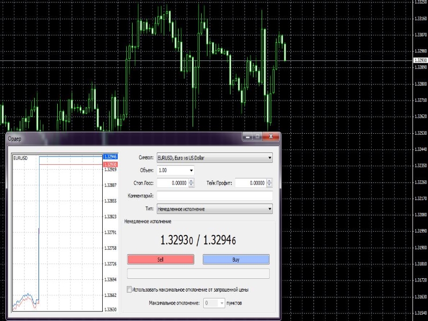Click the 1.32930 current price marker on the main chart scale
The width and height of the screenshot is (428, 321).
point(421,60)
